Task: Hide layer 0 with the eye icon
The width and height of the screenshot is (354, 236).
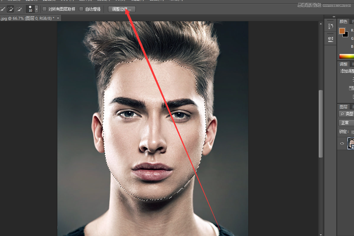Action: (x=342, y=143)
